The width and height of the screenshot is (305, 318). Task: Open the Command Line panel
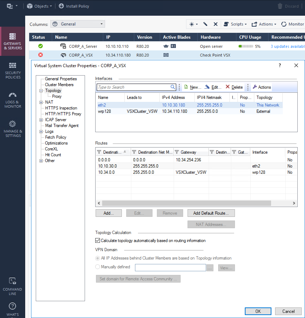[12, 286]
